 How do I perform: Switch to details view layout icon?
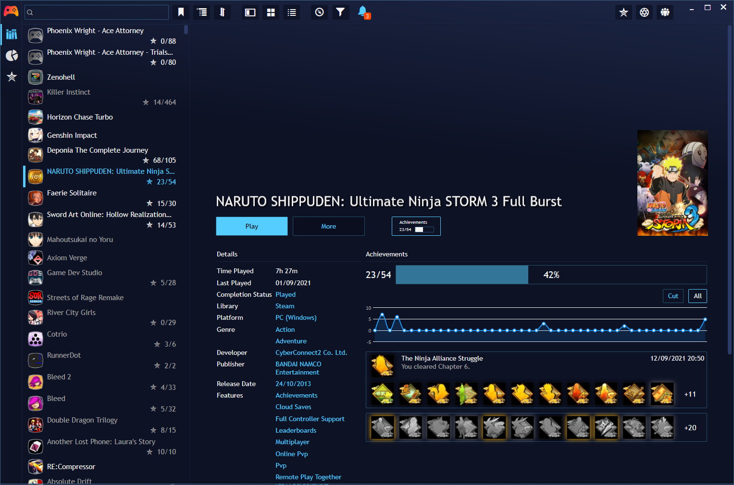250,12
